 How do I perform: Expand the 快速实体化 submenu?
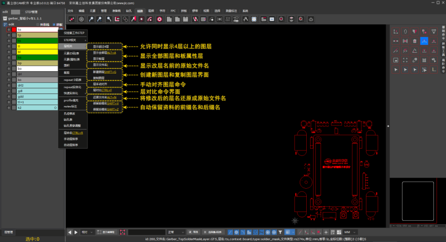click(x=73, y=93)
